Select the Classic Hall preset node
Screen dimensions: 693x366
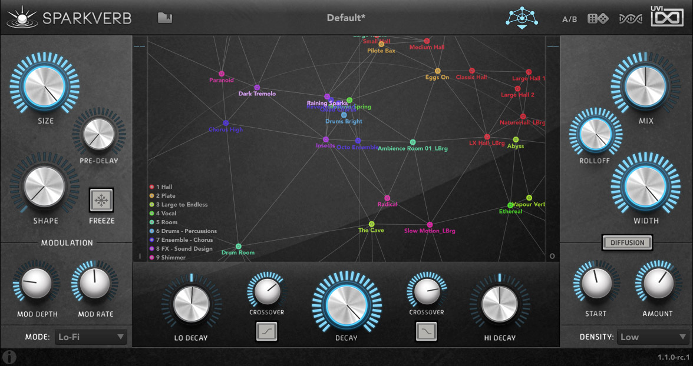point(472,71)
